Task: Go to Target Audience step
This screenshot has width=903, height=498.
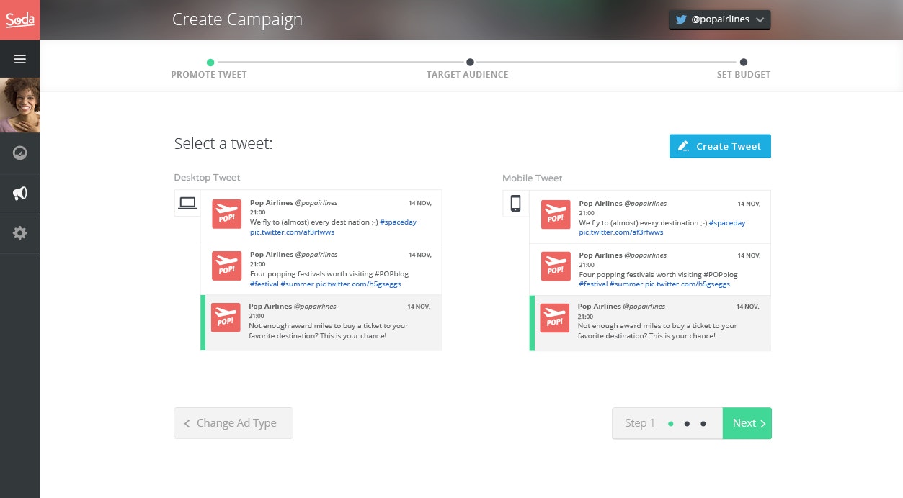Action: click(467, 74)
